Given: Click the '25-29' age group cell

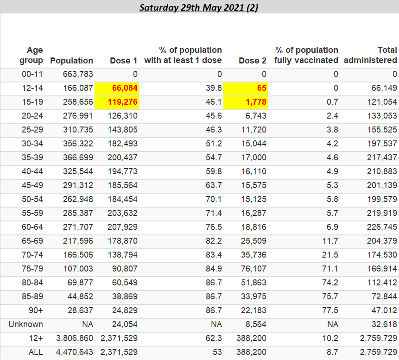Looking at the screenshot, I should (32, 130).
